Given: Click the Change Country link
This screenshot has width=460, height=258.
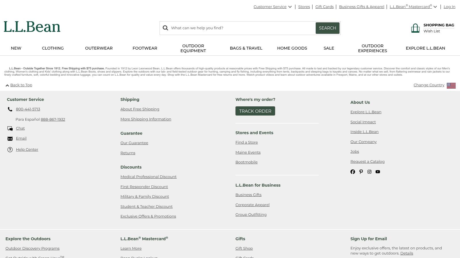Looking at the screenshot, I should pyautogui.click(x=429, y=85).
